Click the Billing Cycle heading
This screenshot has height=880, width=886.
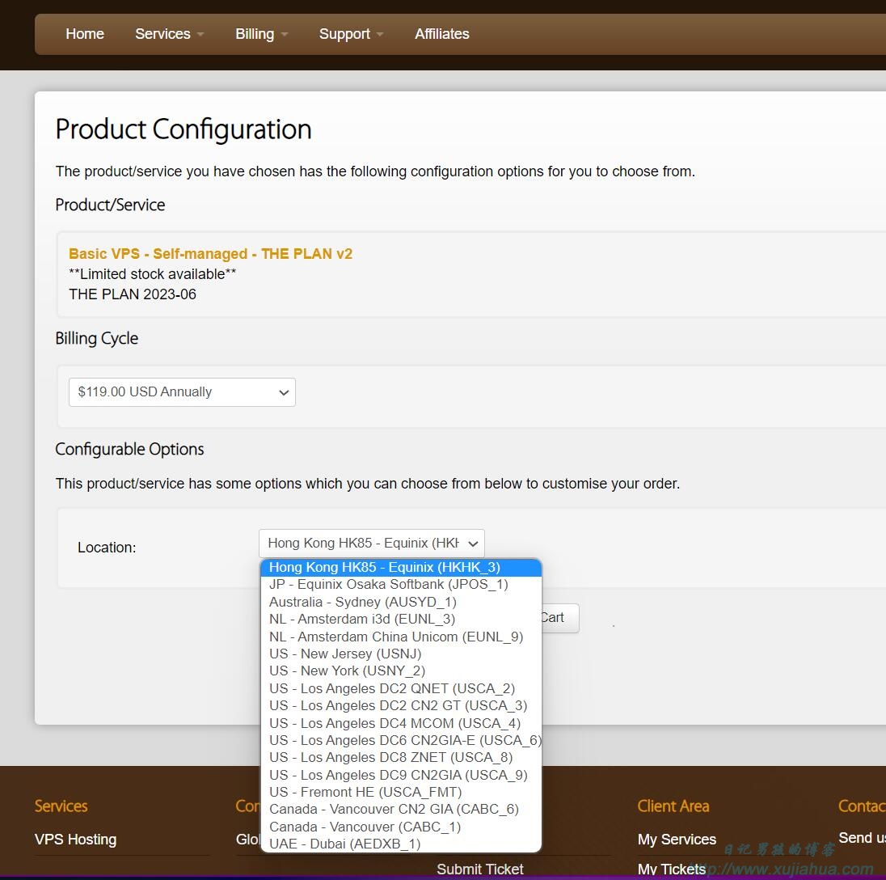[97, 339]
